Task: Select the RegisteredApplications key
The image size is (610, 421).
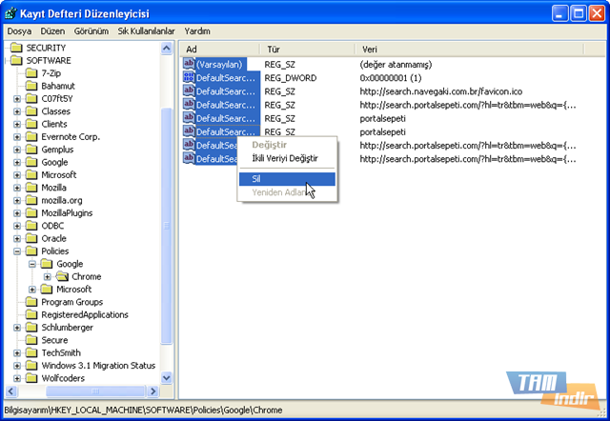Action: (x=84, y=314)
